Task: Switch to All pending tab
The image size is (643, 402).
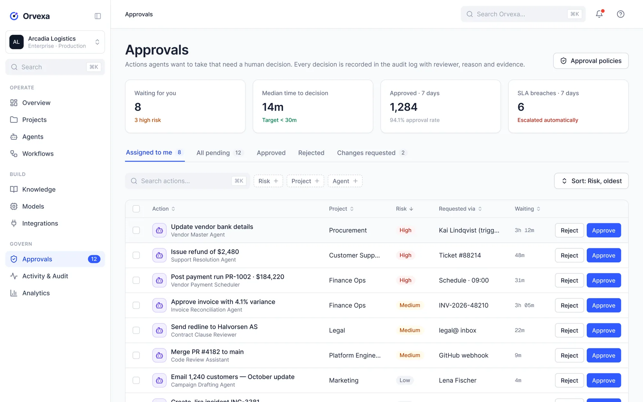Action: [220, 153]
